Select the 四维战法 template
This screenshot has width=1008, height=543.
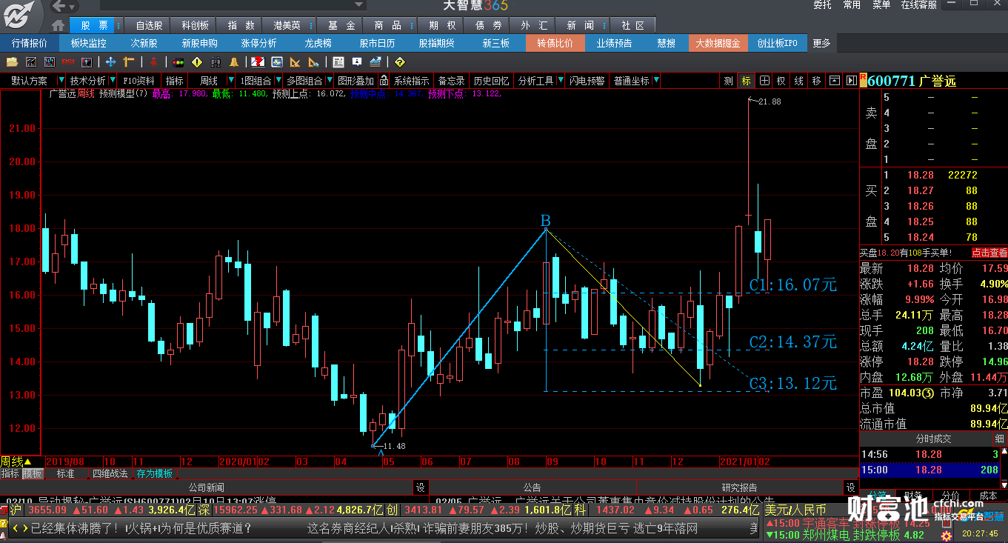pos(110,473)
